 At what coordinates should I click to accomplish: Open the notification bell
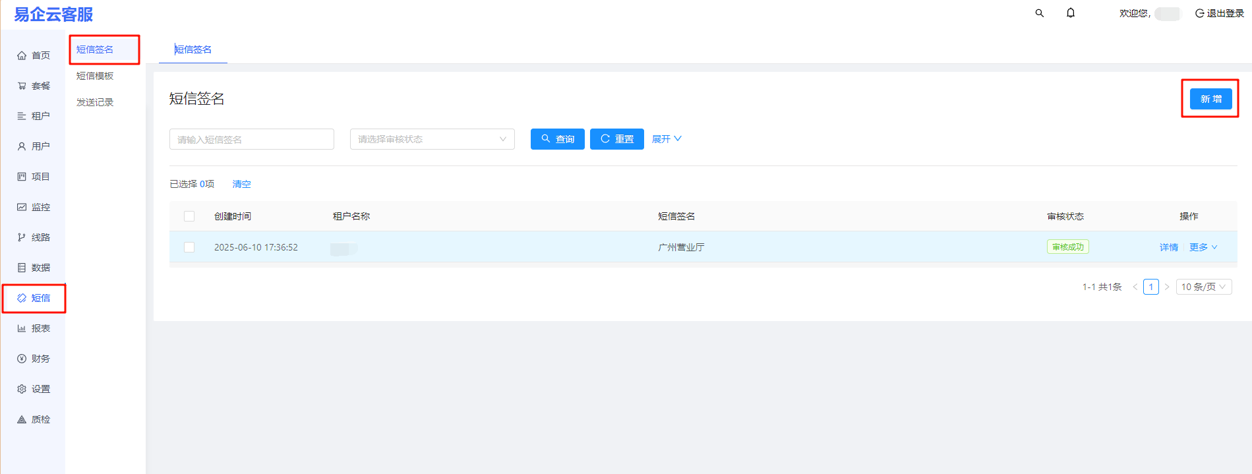(1071, 13)
